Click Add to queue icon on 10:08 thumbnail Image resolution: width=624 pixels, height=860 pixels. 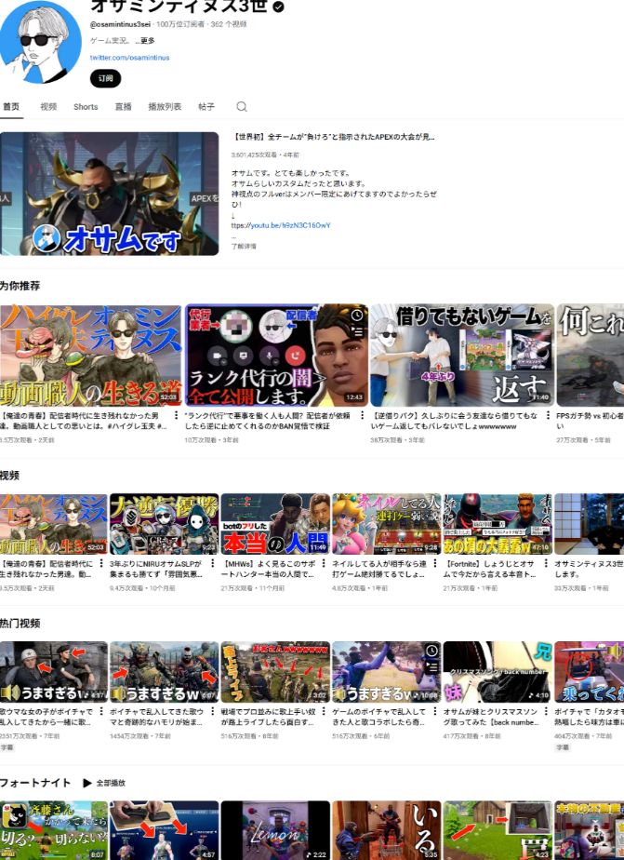(431, 666)
